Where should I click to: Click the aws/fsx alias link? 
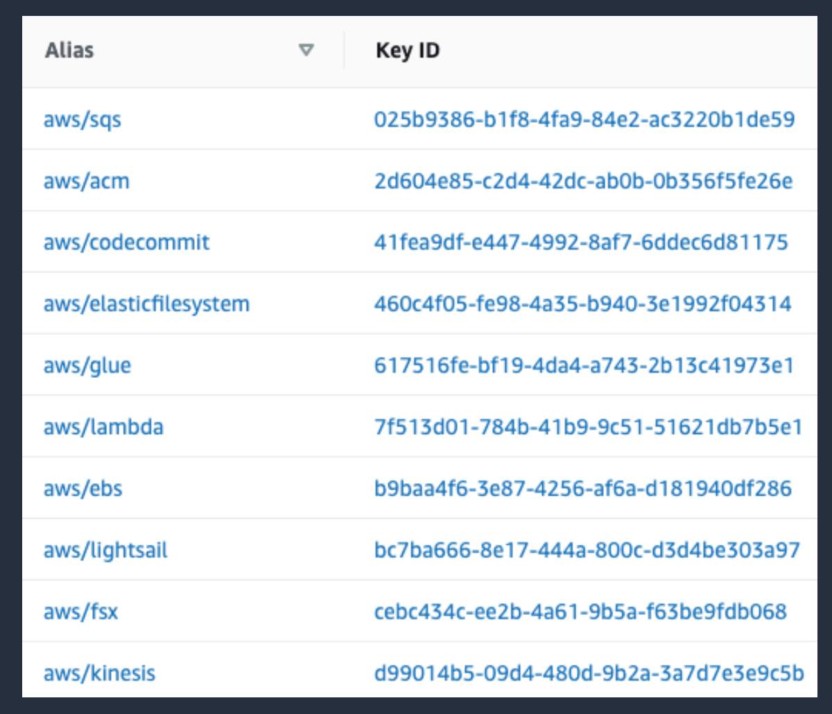click(81, 611)
